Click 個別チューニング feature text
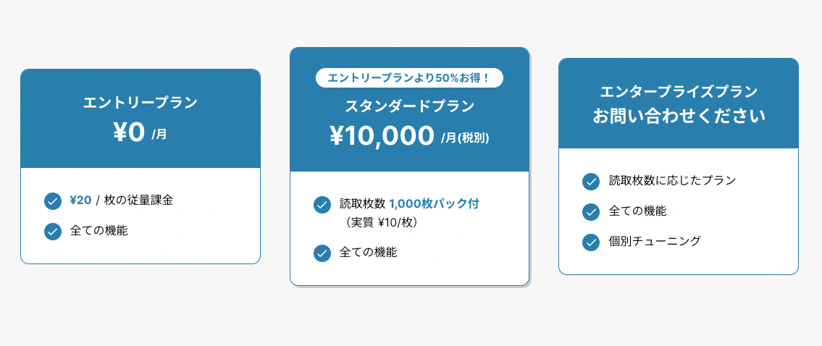The image size is (822, 346). pyautogui.click(x=655, y=241)
